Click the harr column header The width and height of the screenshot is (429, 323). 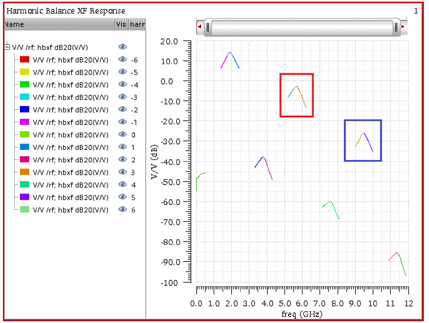[x=137, y=24]
